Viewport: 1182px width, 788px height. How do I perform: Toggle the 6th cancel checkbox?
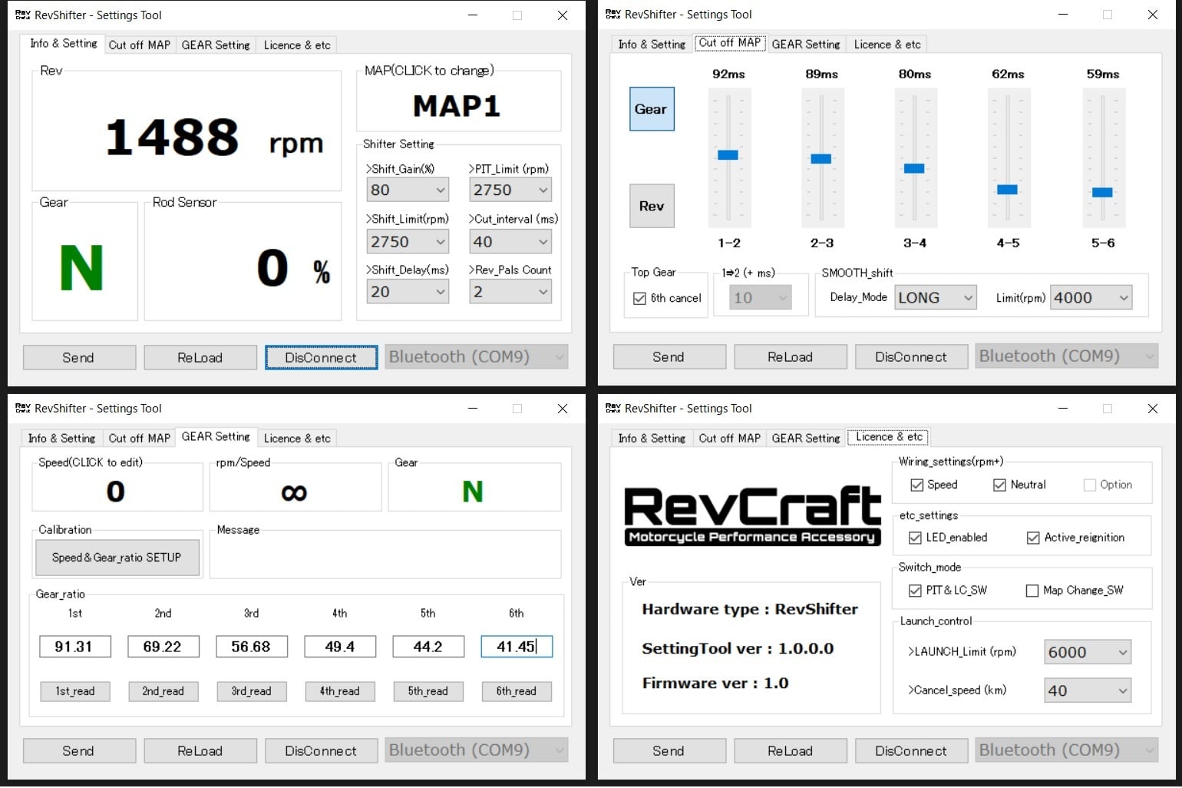(x=639, y=298)
